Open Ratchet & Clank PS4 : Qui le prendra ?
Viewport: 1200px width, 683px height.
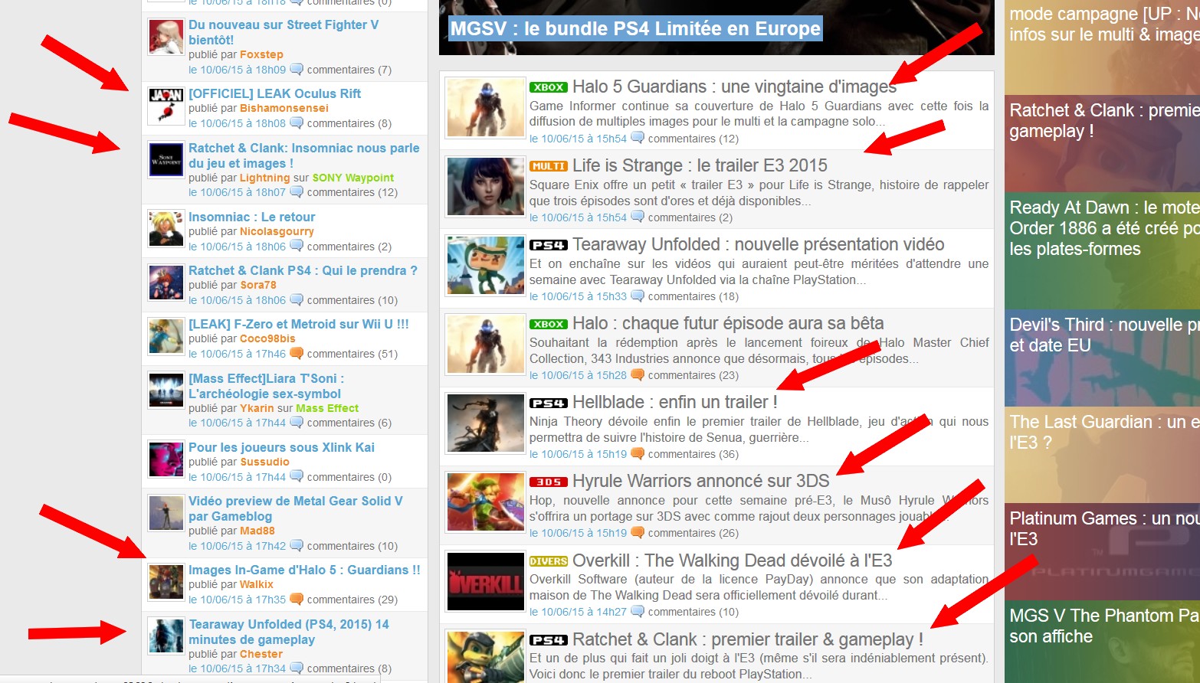pos(303,270)
